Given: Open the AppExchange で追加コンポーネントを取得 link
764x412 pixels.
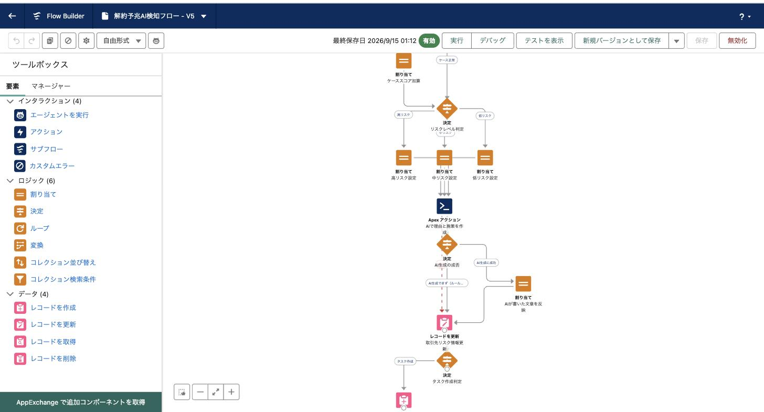Looking at the screenshot, I should pyautogui.click(x=81, y=402).
